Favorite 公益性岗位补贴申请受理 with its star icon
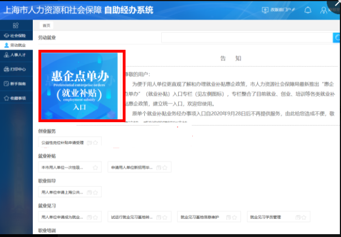Viewport: 341px width, 237px height. tap(96, 143)
